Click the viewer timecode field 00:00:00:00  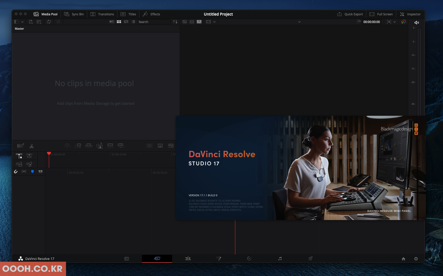tap(371, 22)
